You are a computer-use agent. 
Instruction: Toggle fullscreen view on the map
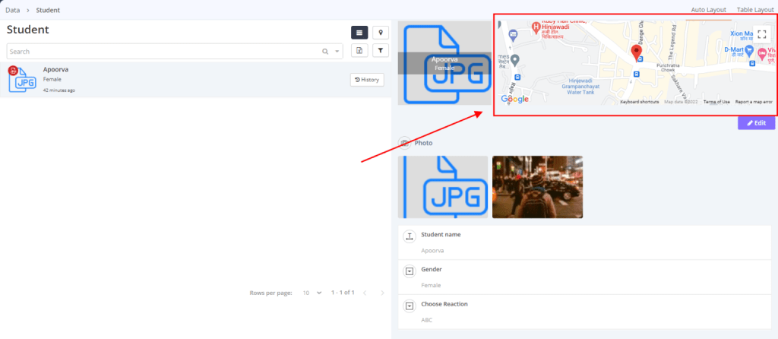[x=761, y=34]
